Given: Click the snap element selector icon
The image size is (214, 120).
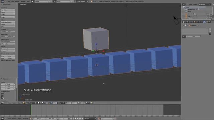Looking at the screenshot, I should pos(87,103).
